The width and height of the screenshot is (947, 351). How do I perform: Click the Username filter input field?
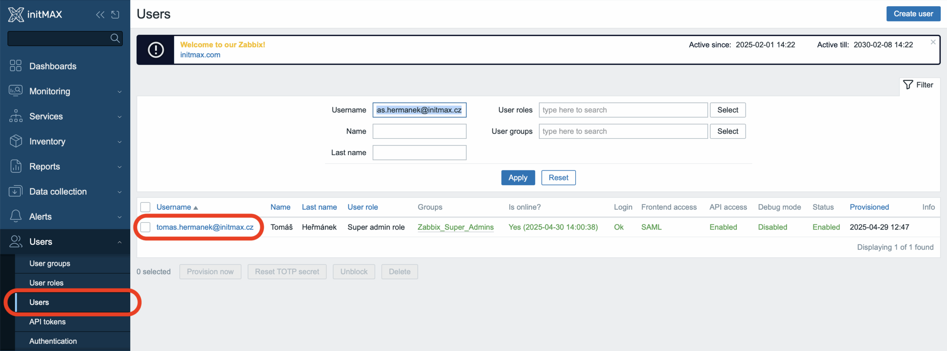coord(419,110)
